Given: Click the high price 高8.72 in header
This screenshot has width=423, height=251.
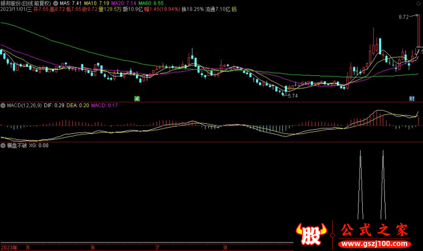Looking at the screenshot, I should point(57,9).
